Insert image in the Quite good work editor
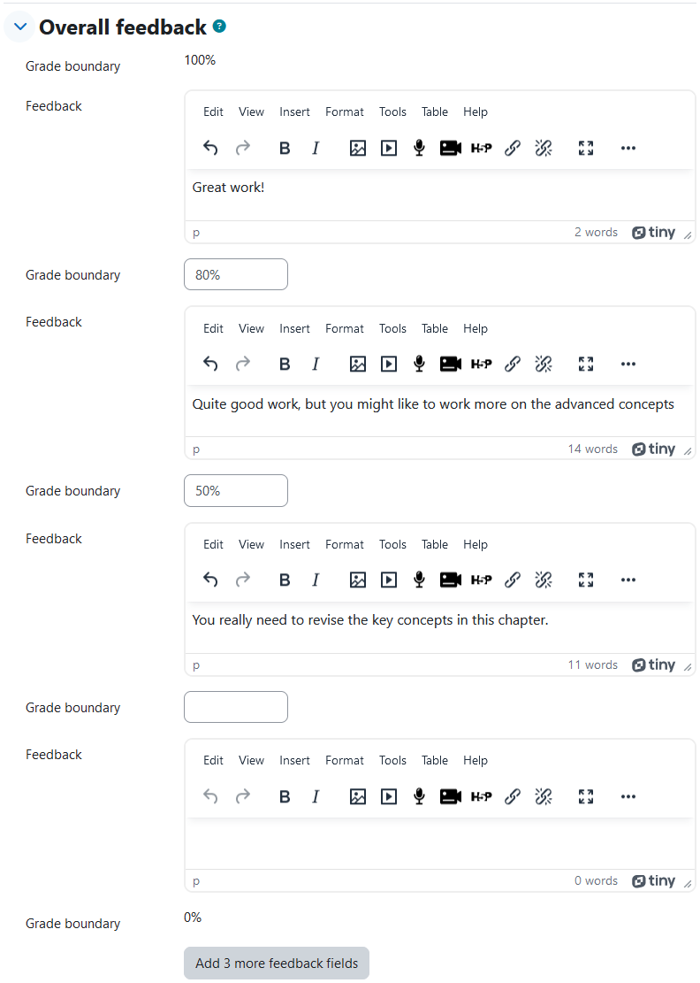 [x=358, y=364]
